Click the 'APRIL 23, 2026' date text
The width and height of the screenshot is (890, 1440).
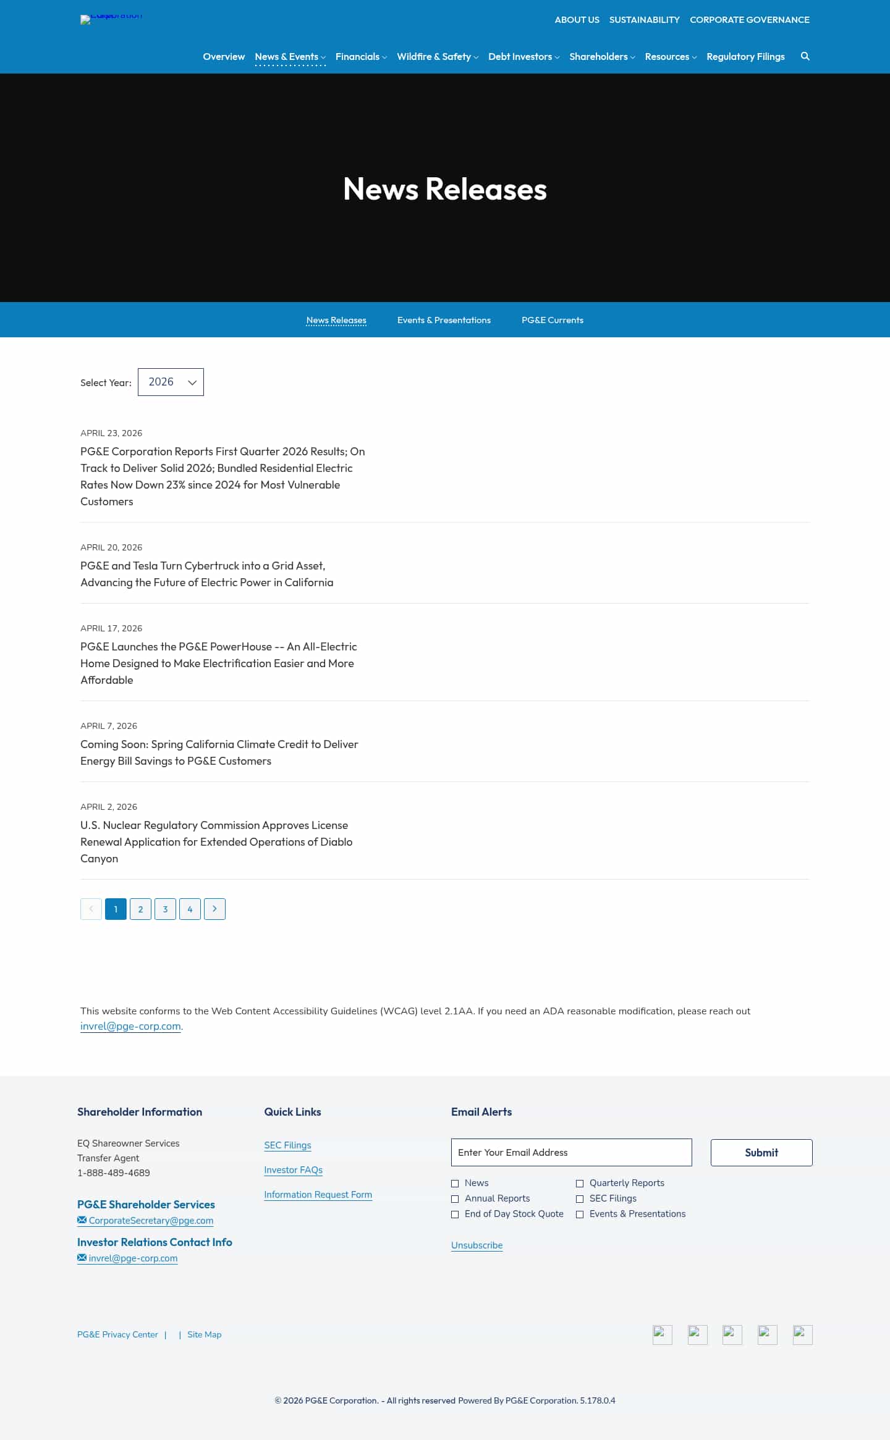tap(111, 433)
